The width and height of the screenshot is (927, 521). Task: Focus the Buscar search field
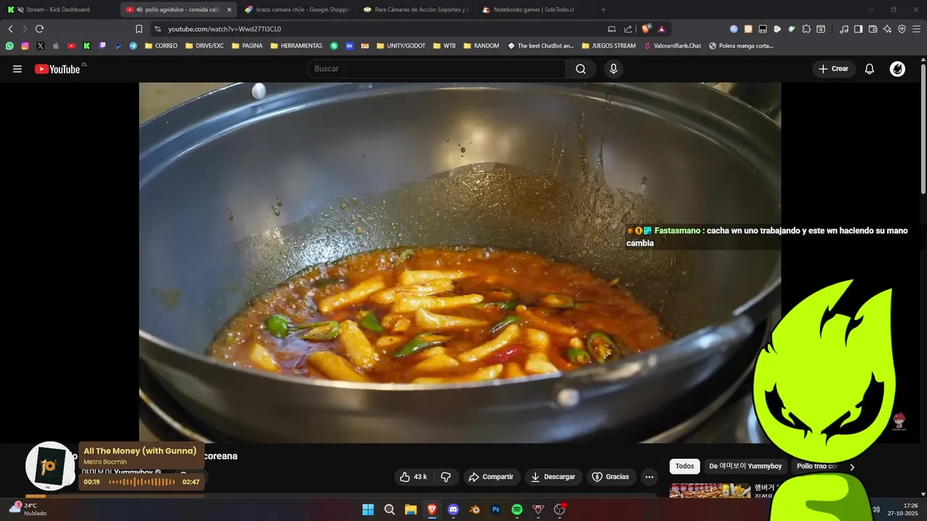click(436, 69)
